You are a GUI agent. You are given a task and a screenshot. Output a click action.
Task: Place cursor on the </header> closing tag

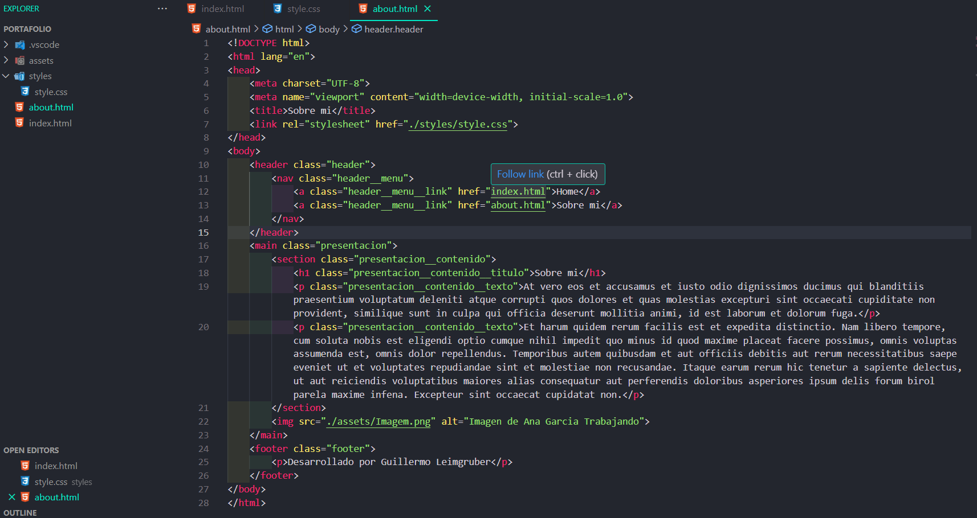pos(274,232)
